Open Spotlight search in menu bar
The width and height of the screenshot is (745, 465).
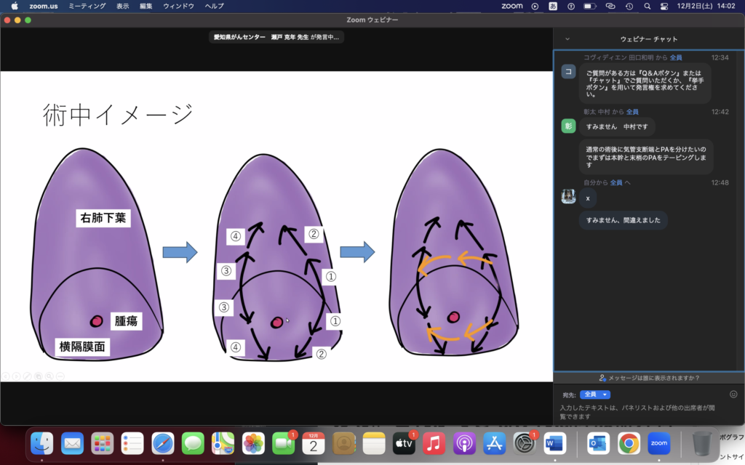pos(647,6)
